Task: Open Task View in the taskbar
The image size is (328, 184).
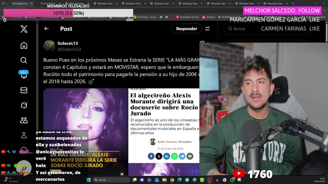Action: tap(135, 180)
